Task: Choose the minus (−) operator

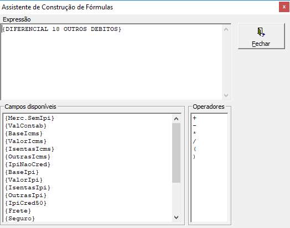Action: pyautogui.click(x=195, y=126)
